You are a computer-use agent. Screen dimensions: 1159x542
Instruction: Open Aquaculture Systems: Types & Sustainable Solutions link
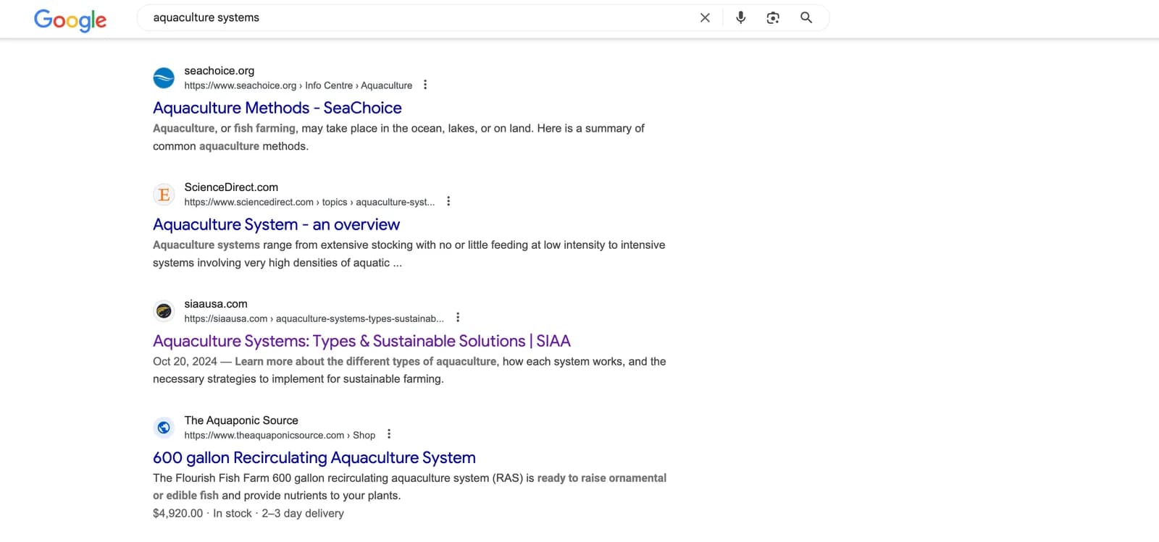point(361,341)
